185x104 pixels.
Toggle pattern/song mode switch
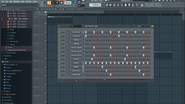(49, 3)
